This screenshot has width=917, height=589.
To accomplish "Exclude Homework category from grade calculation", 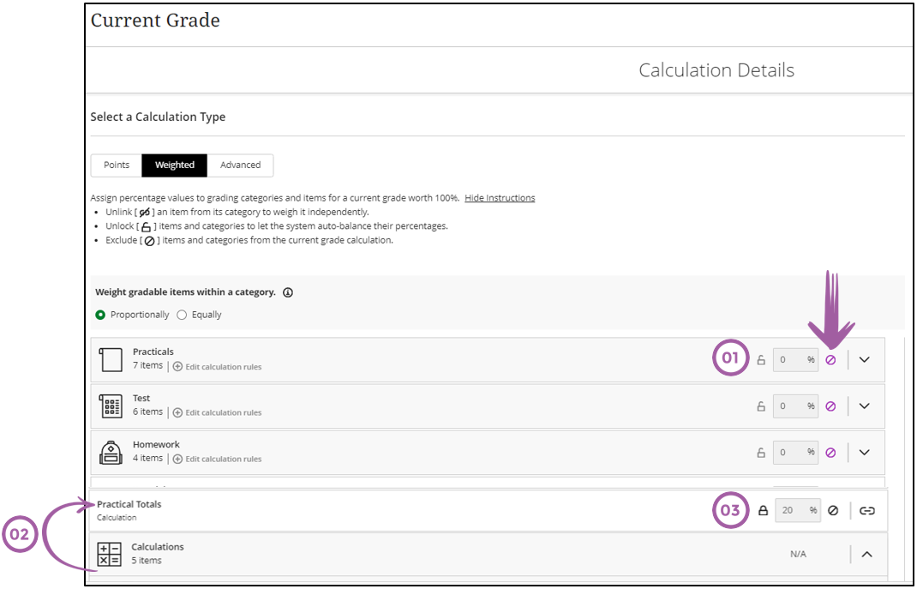I will point(830,452).
